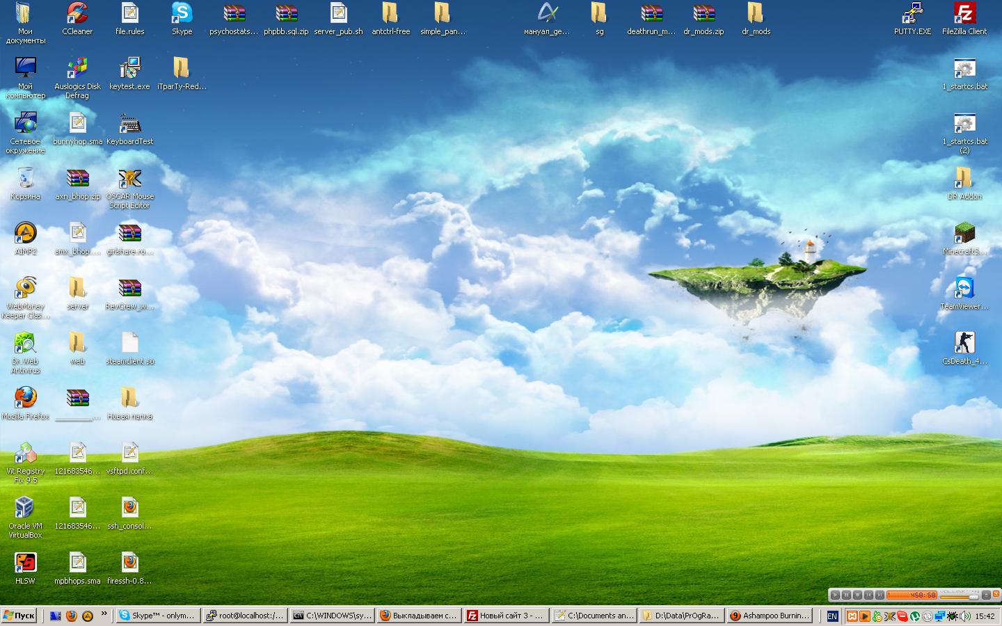Switch to the Skype taskbar window

[x=157, y=616]
